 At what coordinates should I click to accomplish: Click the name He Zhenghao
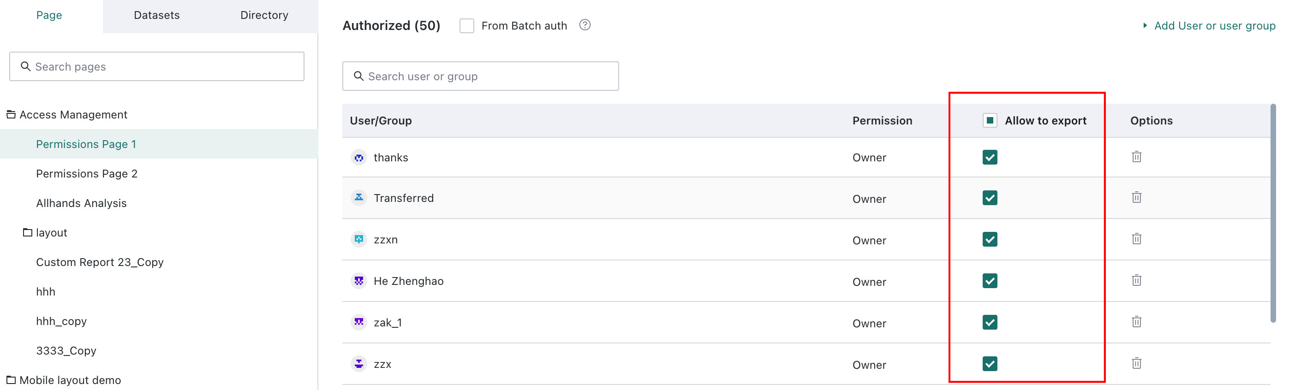pos(408,281)
